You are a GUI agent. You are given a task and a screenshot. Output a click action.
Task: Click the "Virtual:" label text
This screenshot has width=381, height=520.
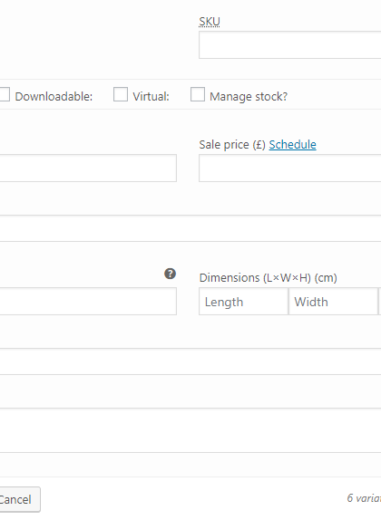click(151, 97)
